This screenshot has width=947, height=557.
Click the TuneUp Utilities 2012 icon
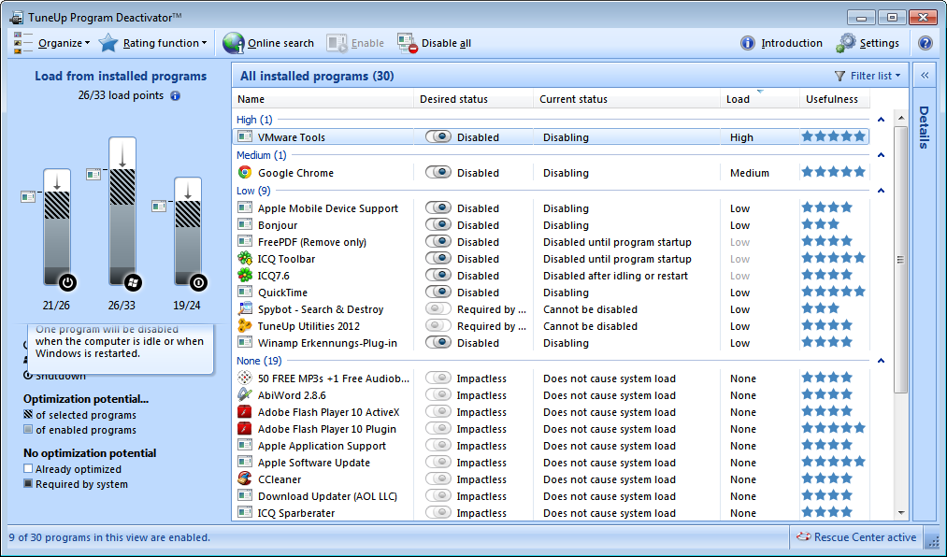[245, 326]
